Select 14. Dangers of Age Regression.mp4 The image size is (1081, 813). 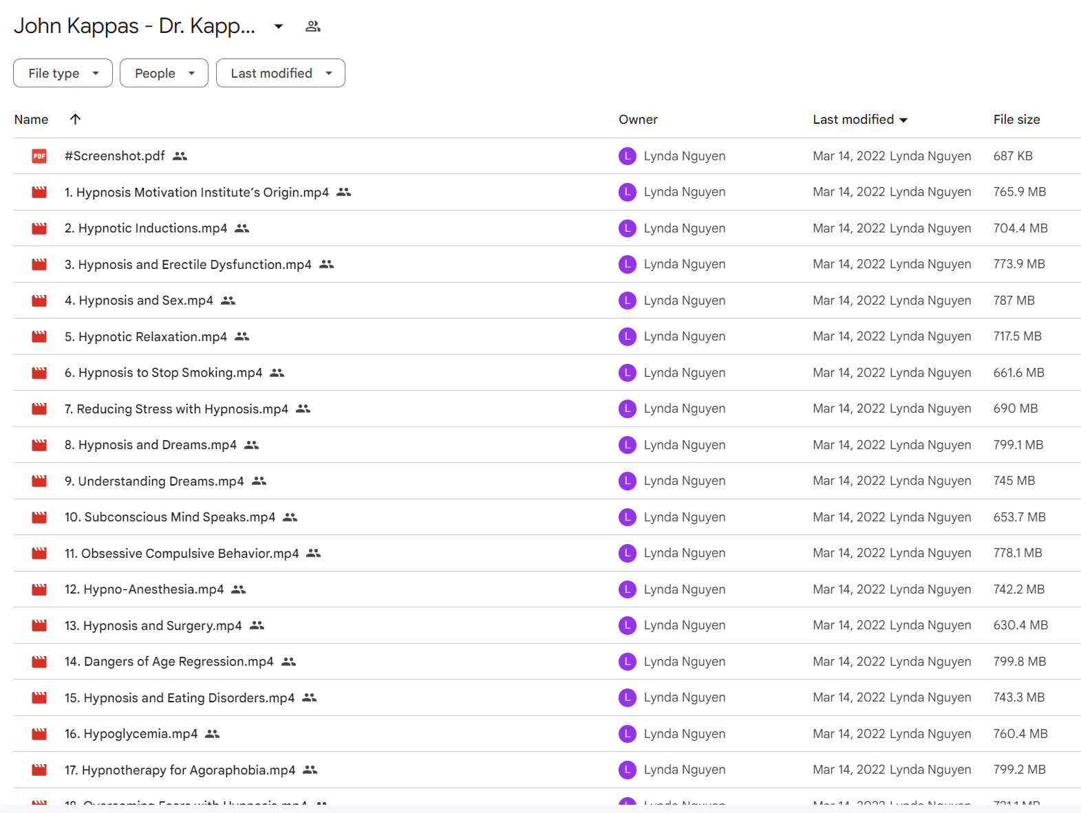tap(169, 662)
